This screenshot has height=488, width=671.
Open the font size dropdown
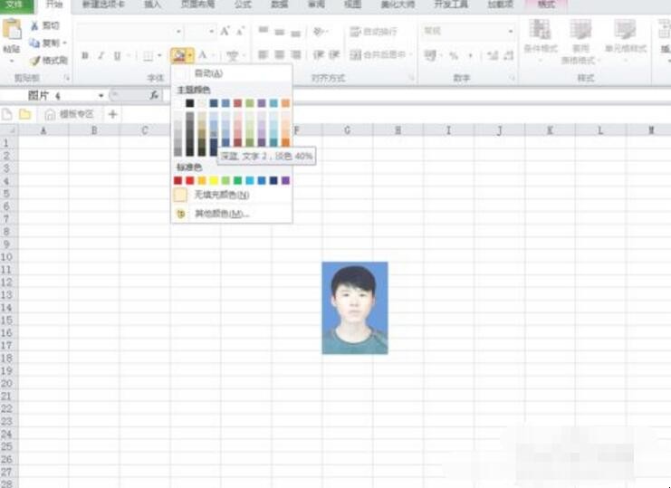click(x=211, y=31)
